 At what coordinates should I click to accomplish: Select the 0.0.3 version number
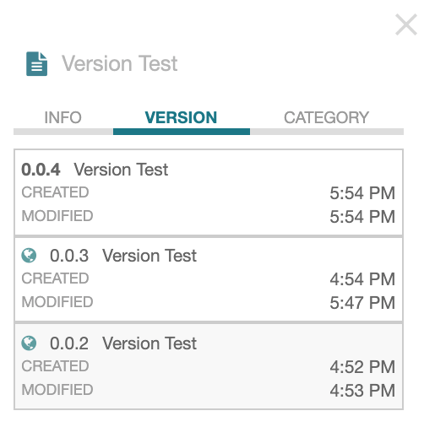click(x=69, y=256)
